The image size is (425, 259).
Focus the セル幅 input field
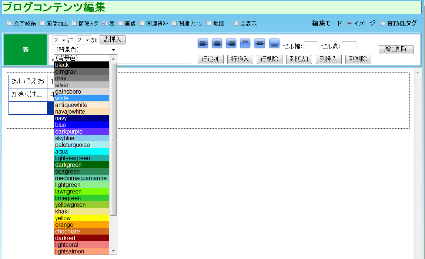311,46
